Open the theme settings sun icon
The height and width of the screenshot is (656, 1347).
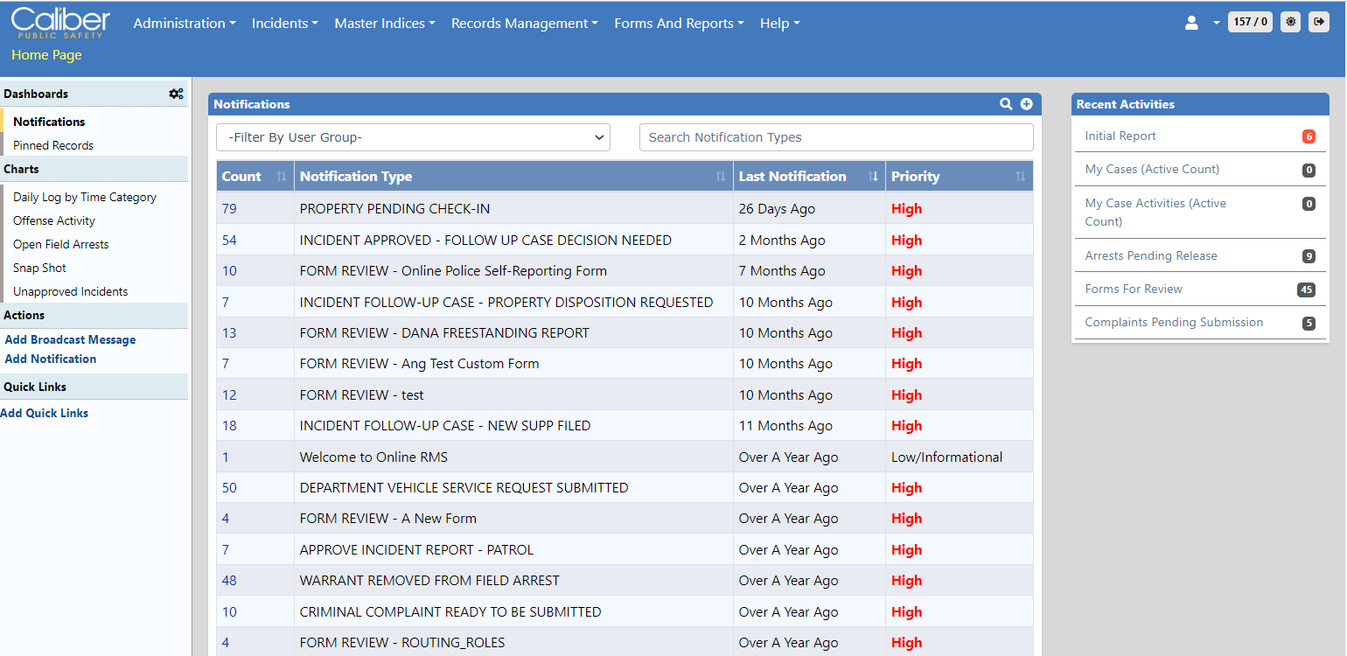tap(1290, 22)
